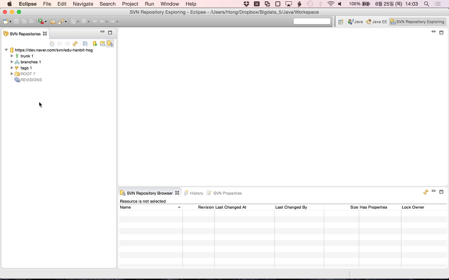Click the Wi-Fi menu bar icon

pos(331,4)
